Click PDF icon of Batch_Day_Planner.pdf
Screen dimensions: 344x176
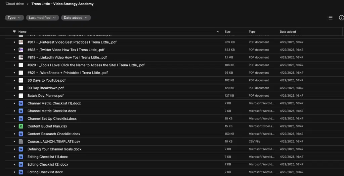tap(21, 96)
